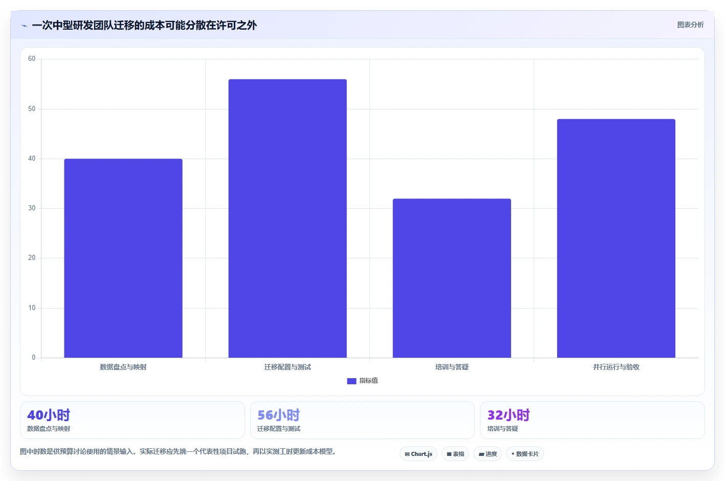
Task: Open the 32小时 stat card
Action: pos(592,420)
